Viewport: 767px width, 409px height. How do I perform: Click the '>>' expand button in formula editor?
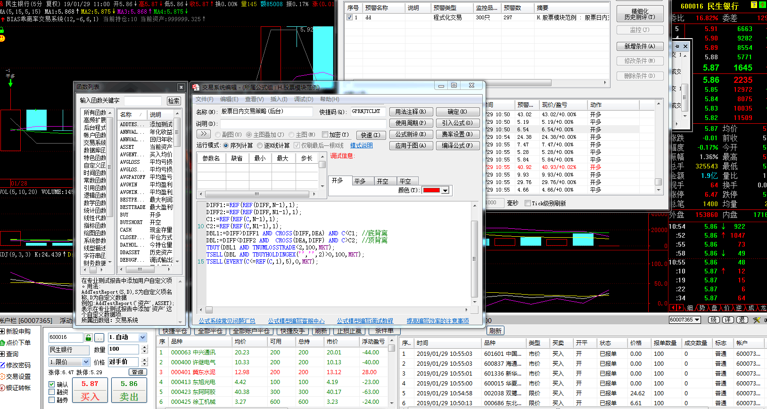pyautogui.click(x=203, y=134)
